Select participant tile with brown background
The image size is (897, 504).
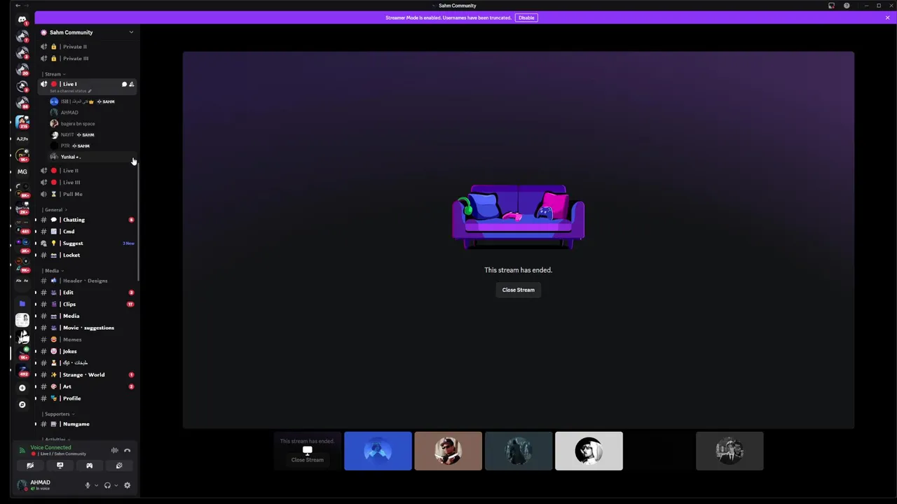pyautogui.click(x=448, y=451)
